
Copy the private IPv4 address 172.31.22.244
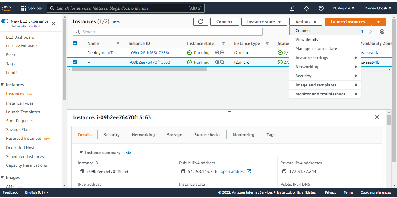tap(284, 171)
